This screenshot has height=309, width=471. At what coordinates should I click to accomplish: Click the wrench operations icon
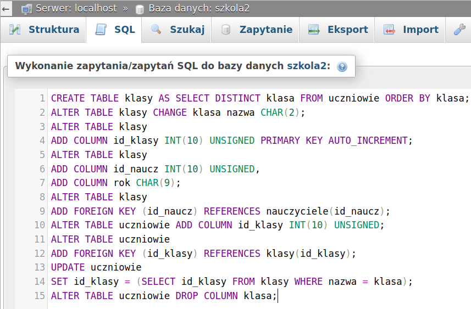point(459,30)
